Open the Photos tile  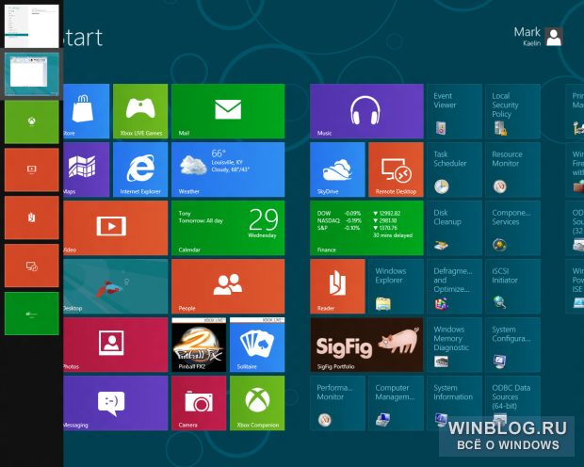pos(116,345)
